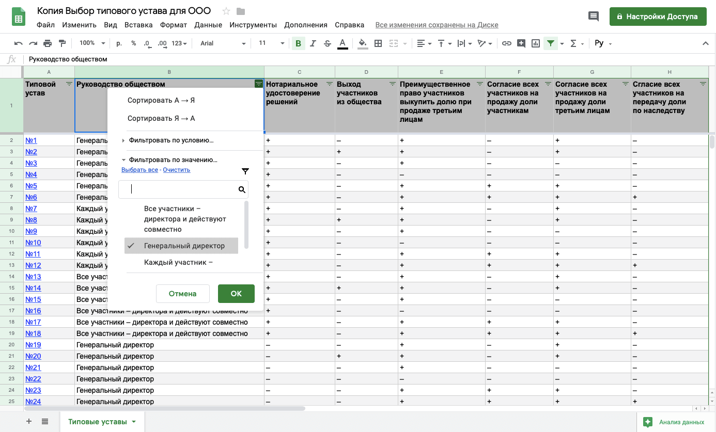Open the filter icon on Типовой устав column
Screen dimensions: 716x432
[x=69, y=84]
